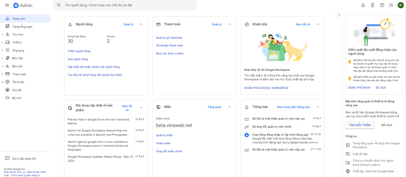Open the main hamburger menu
The height and width of the screenshot is (177, 406).
point(7,5)
